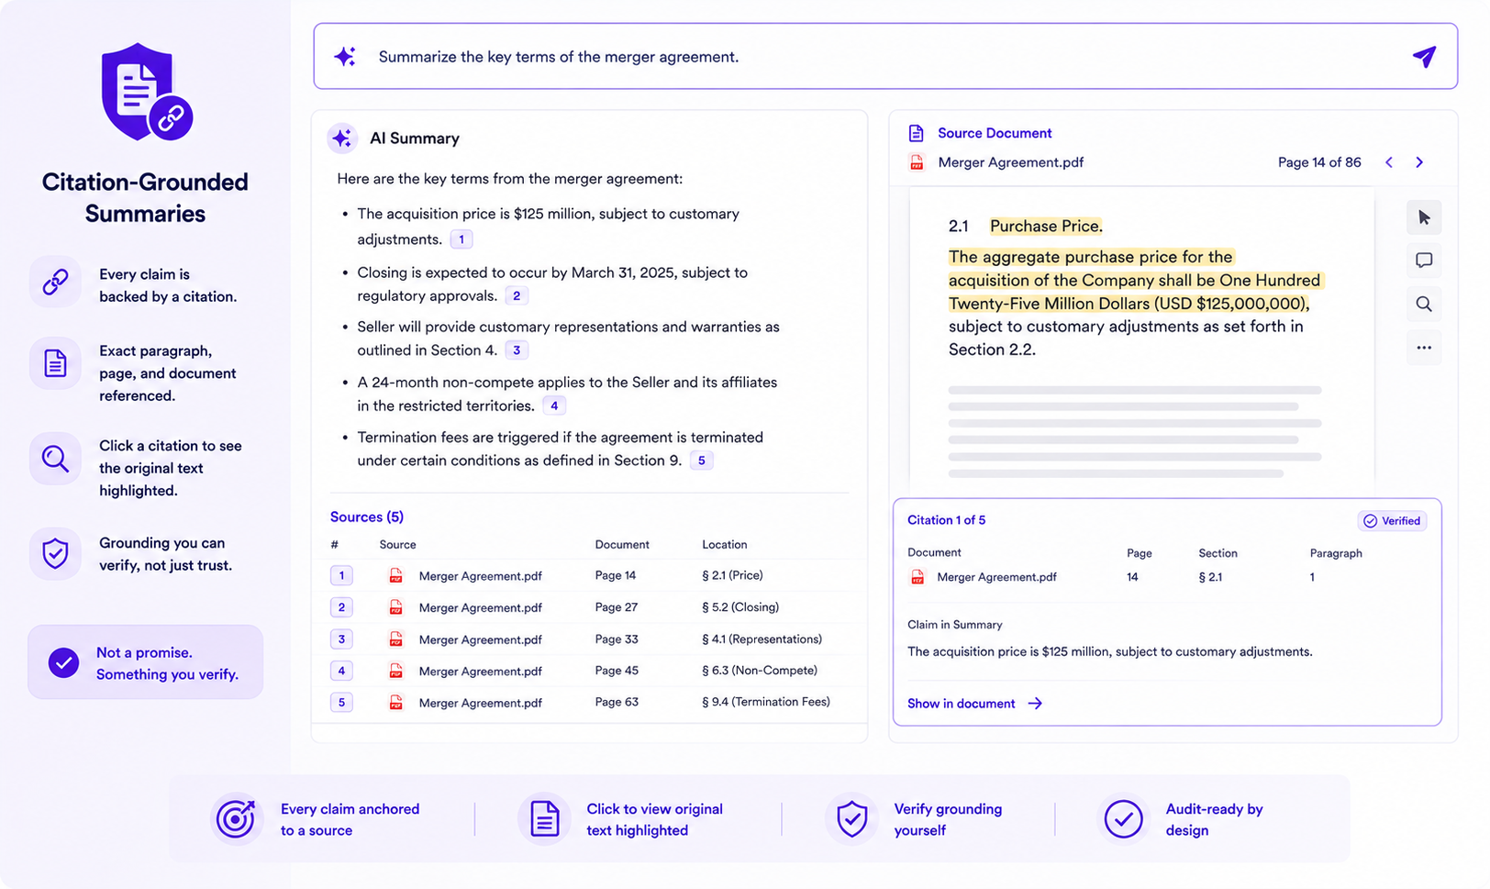The height and width of the screenshot is (889, 1490).
Task: Open search tool in document viewer
Action: [x=1424, y=304]
